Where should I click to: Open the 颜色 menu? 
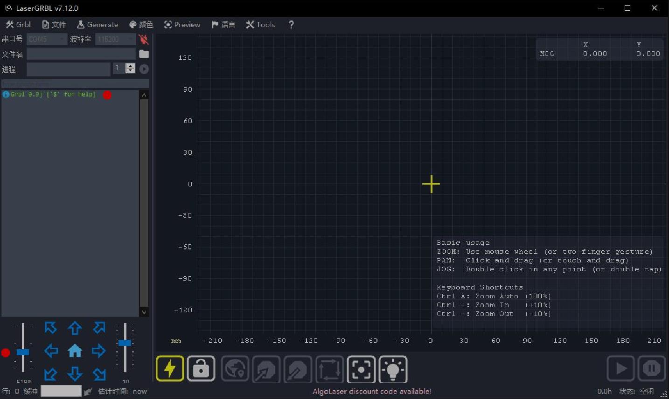click(141, 25)
